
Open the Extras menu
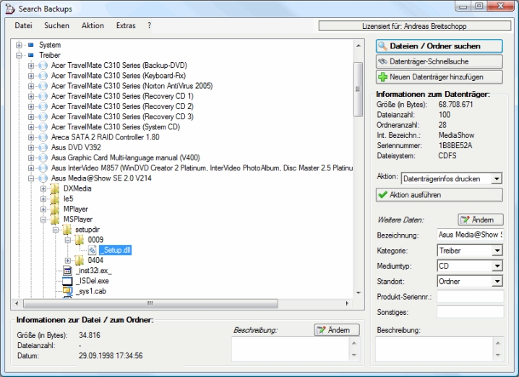[125, 25]
